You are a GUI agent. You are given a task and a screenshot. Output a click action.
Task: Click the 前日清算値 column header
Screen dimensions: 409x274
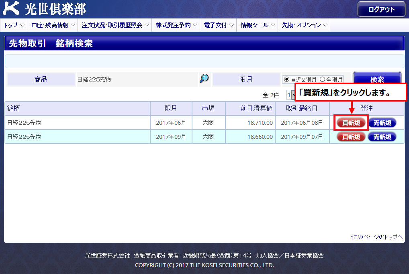[250, 108]
